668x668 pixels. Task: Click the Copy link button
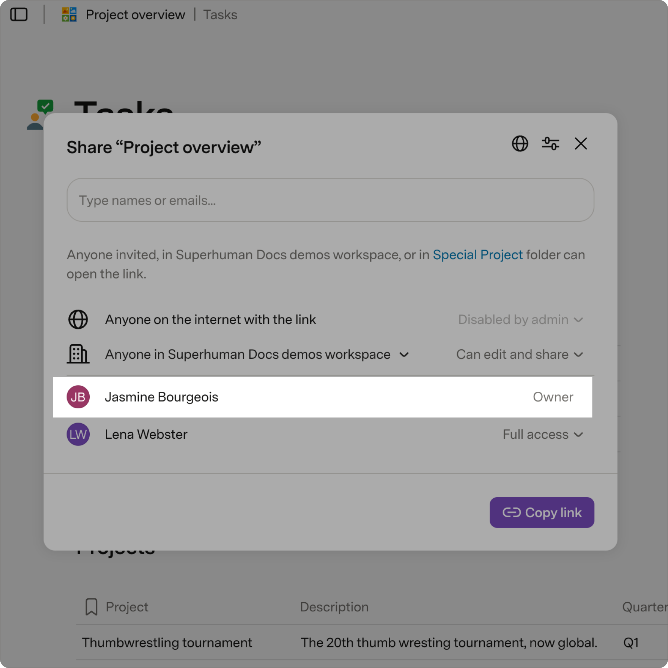[542, 512]
